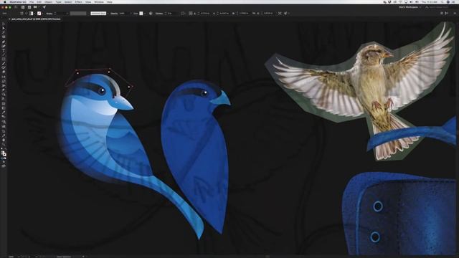This screenshot has width=459, height=258.
Task: Select the Eyedropper tool
Action: (4, 112)
